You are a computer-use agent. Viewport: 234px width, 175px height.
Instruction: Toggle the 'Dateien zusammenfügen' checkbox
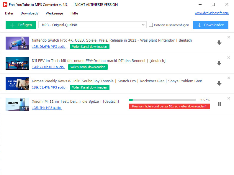point(151,25)
